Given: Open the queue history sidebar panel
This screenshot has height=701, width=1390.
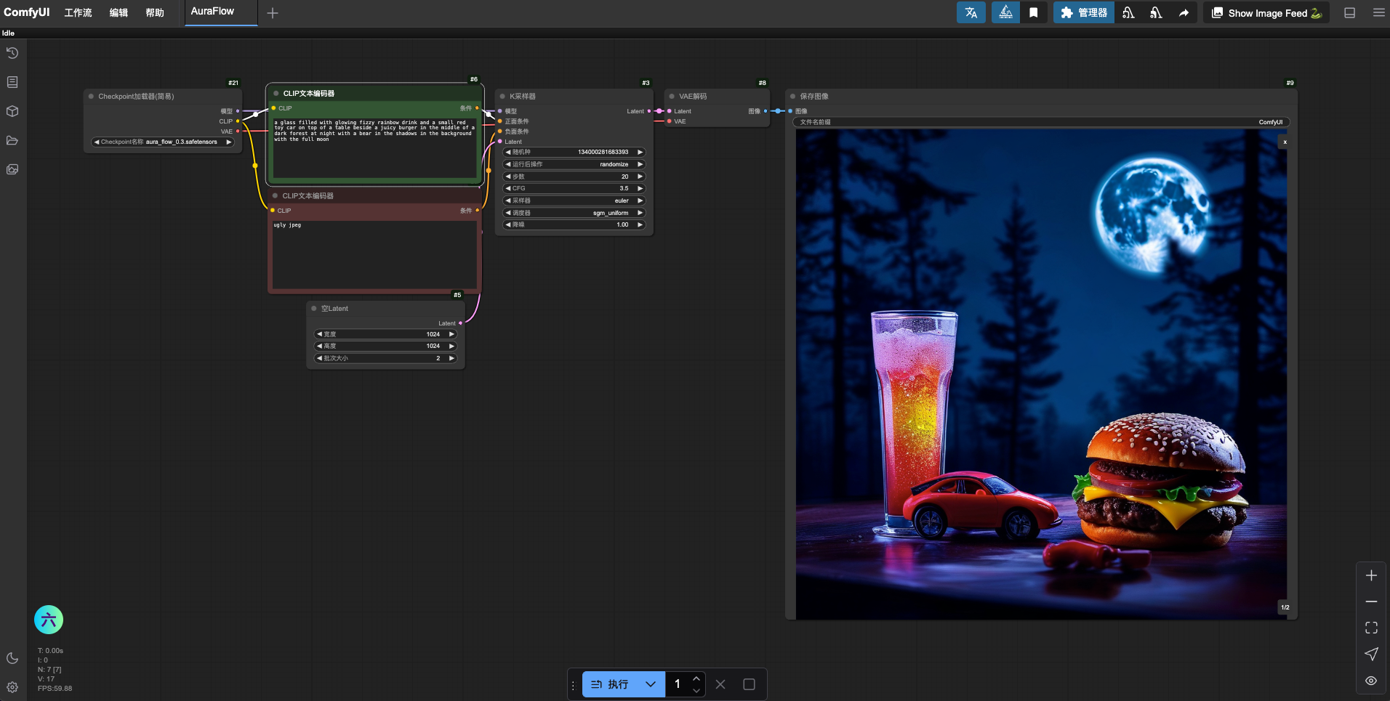Looking at the screenshot, I should [12, 53].
